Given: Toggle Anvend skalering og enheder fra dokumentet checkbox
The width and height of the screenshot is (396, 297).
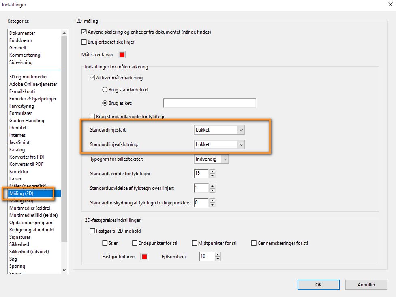Looking at the screenshot, I should click(x=84, y=32).
